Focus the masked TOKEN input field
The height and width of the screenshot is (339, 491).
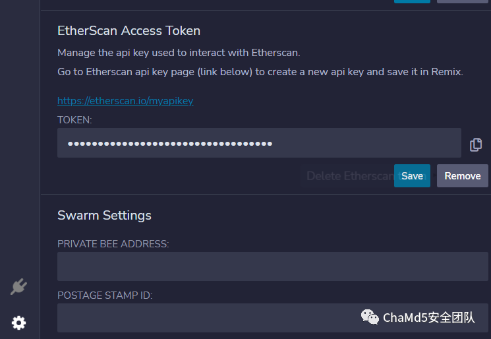point(259,143)
